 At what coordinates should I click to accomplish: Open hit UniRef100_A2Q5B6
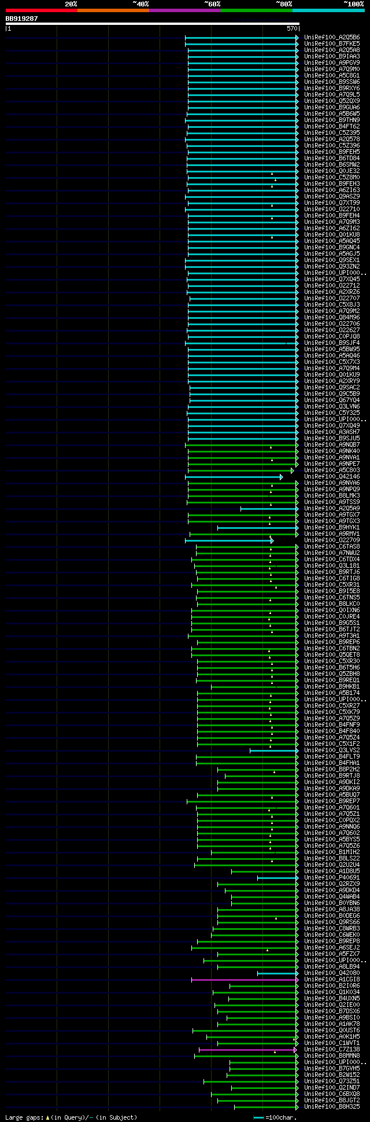pos(332,38)
